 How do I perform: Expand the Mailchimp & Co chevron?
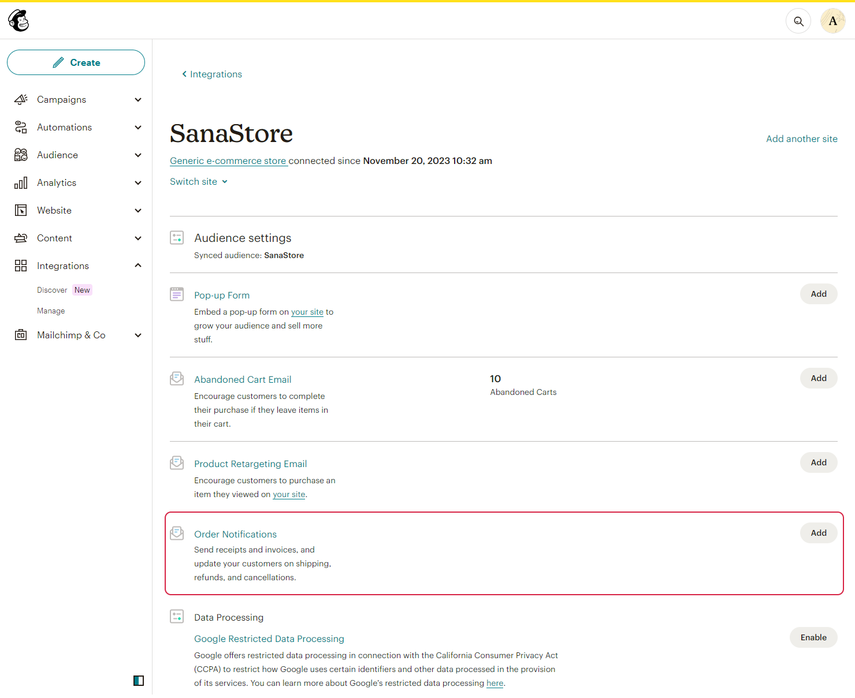[x=138, y=335]
